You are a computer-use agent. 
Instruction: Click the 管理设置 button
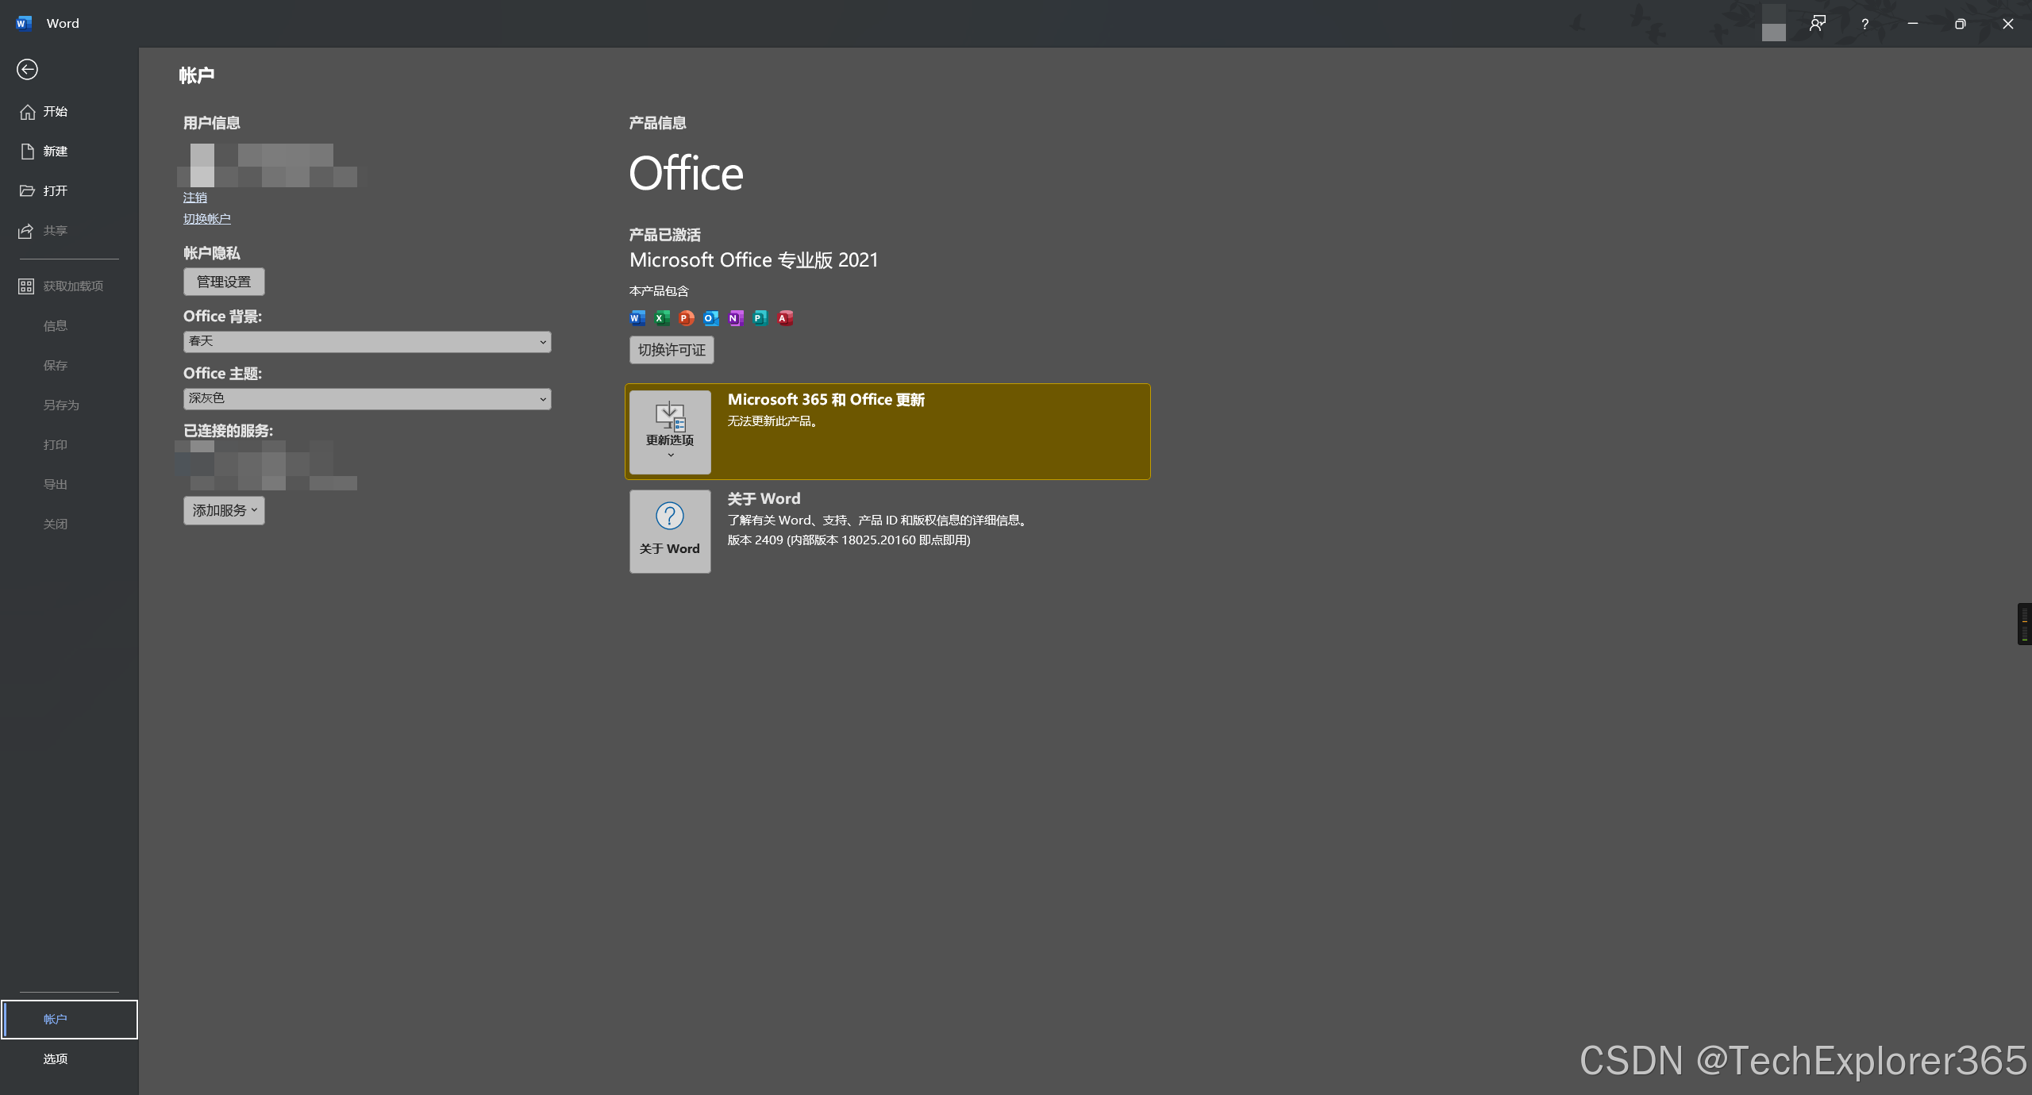tap(224, 282)
